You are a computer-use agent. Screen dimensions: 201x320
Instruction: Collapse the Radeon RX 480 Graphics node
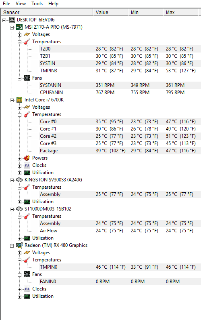(12, 246)
